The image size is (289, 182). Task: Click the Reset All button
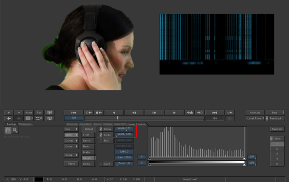tap(277, 129)
